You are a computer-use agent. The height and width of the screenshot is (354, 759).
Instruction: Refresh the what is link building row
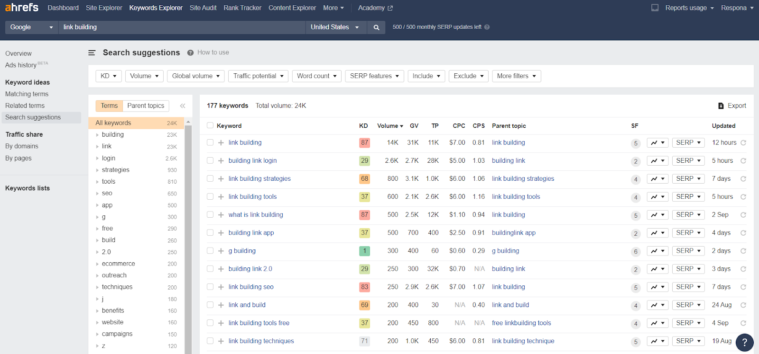tap(743, 215)
